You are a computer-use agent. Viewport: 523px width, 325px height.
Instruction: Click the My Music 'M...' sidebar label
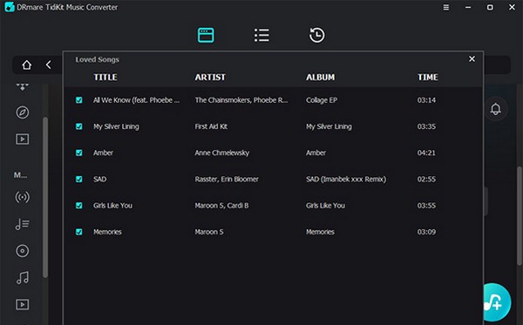point(20,175)
